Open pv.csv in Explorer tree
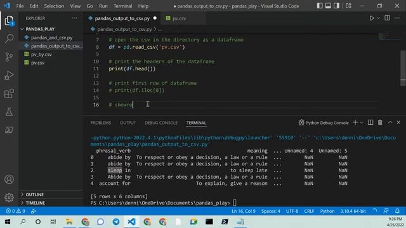 click(x=51, y=63)
